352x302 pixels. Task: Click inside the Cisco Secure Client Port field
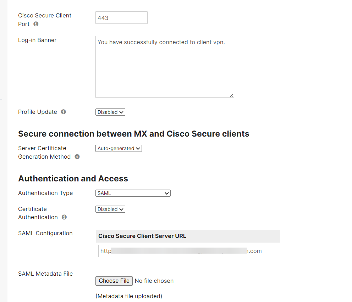point(121,17)
